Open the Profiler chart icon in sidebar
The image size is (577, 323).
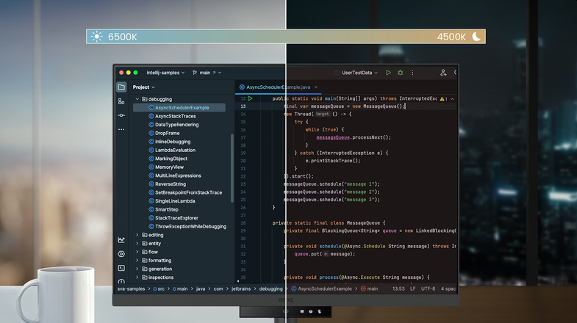tap(121, 240)
